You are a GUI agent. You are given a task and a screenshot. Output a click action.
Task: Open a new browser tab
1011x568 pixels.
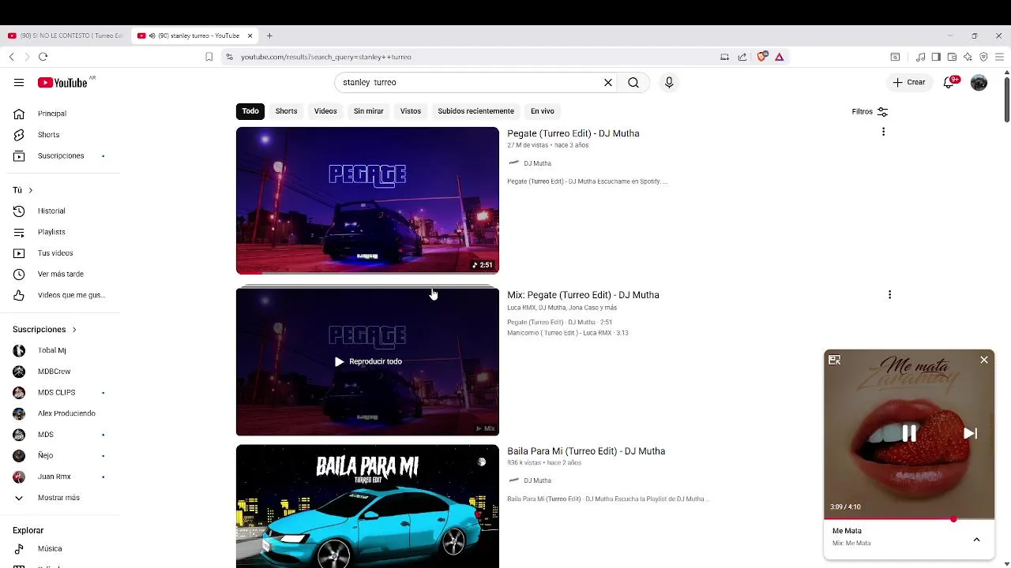click(269, 35)
